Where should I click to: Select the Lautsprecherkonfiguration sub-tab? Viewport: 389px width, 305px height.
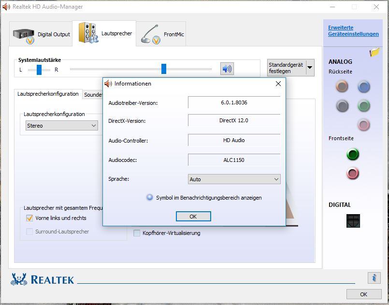[48, 94]
